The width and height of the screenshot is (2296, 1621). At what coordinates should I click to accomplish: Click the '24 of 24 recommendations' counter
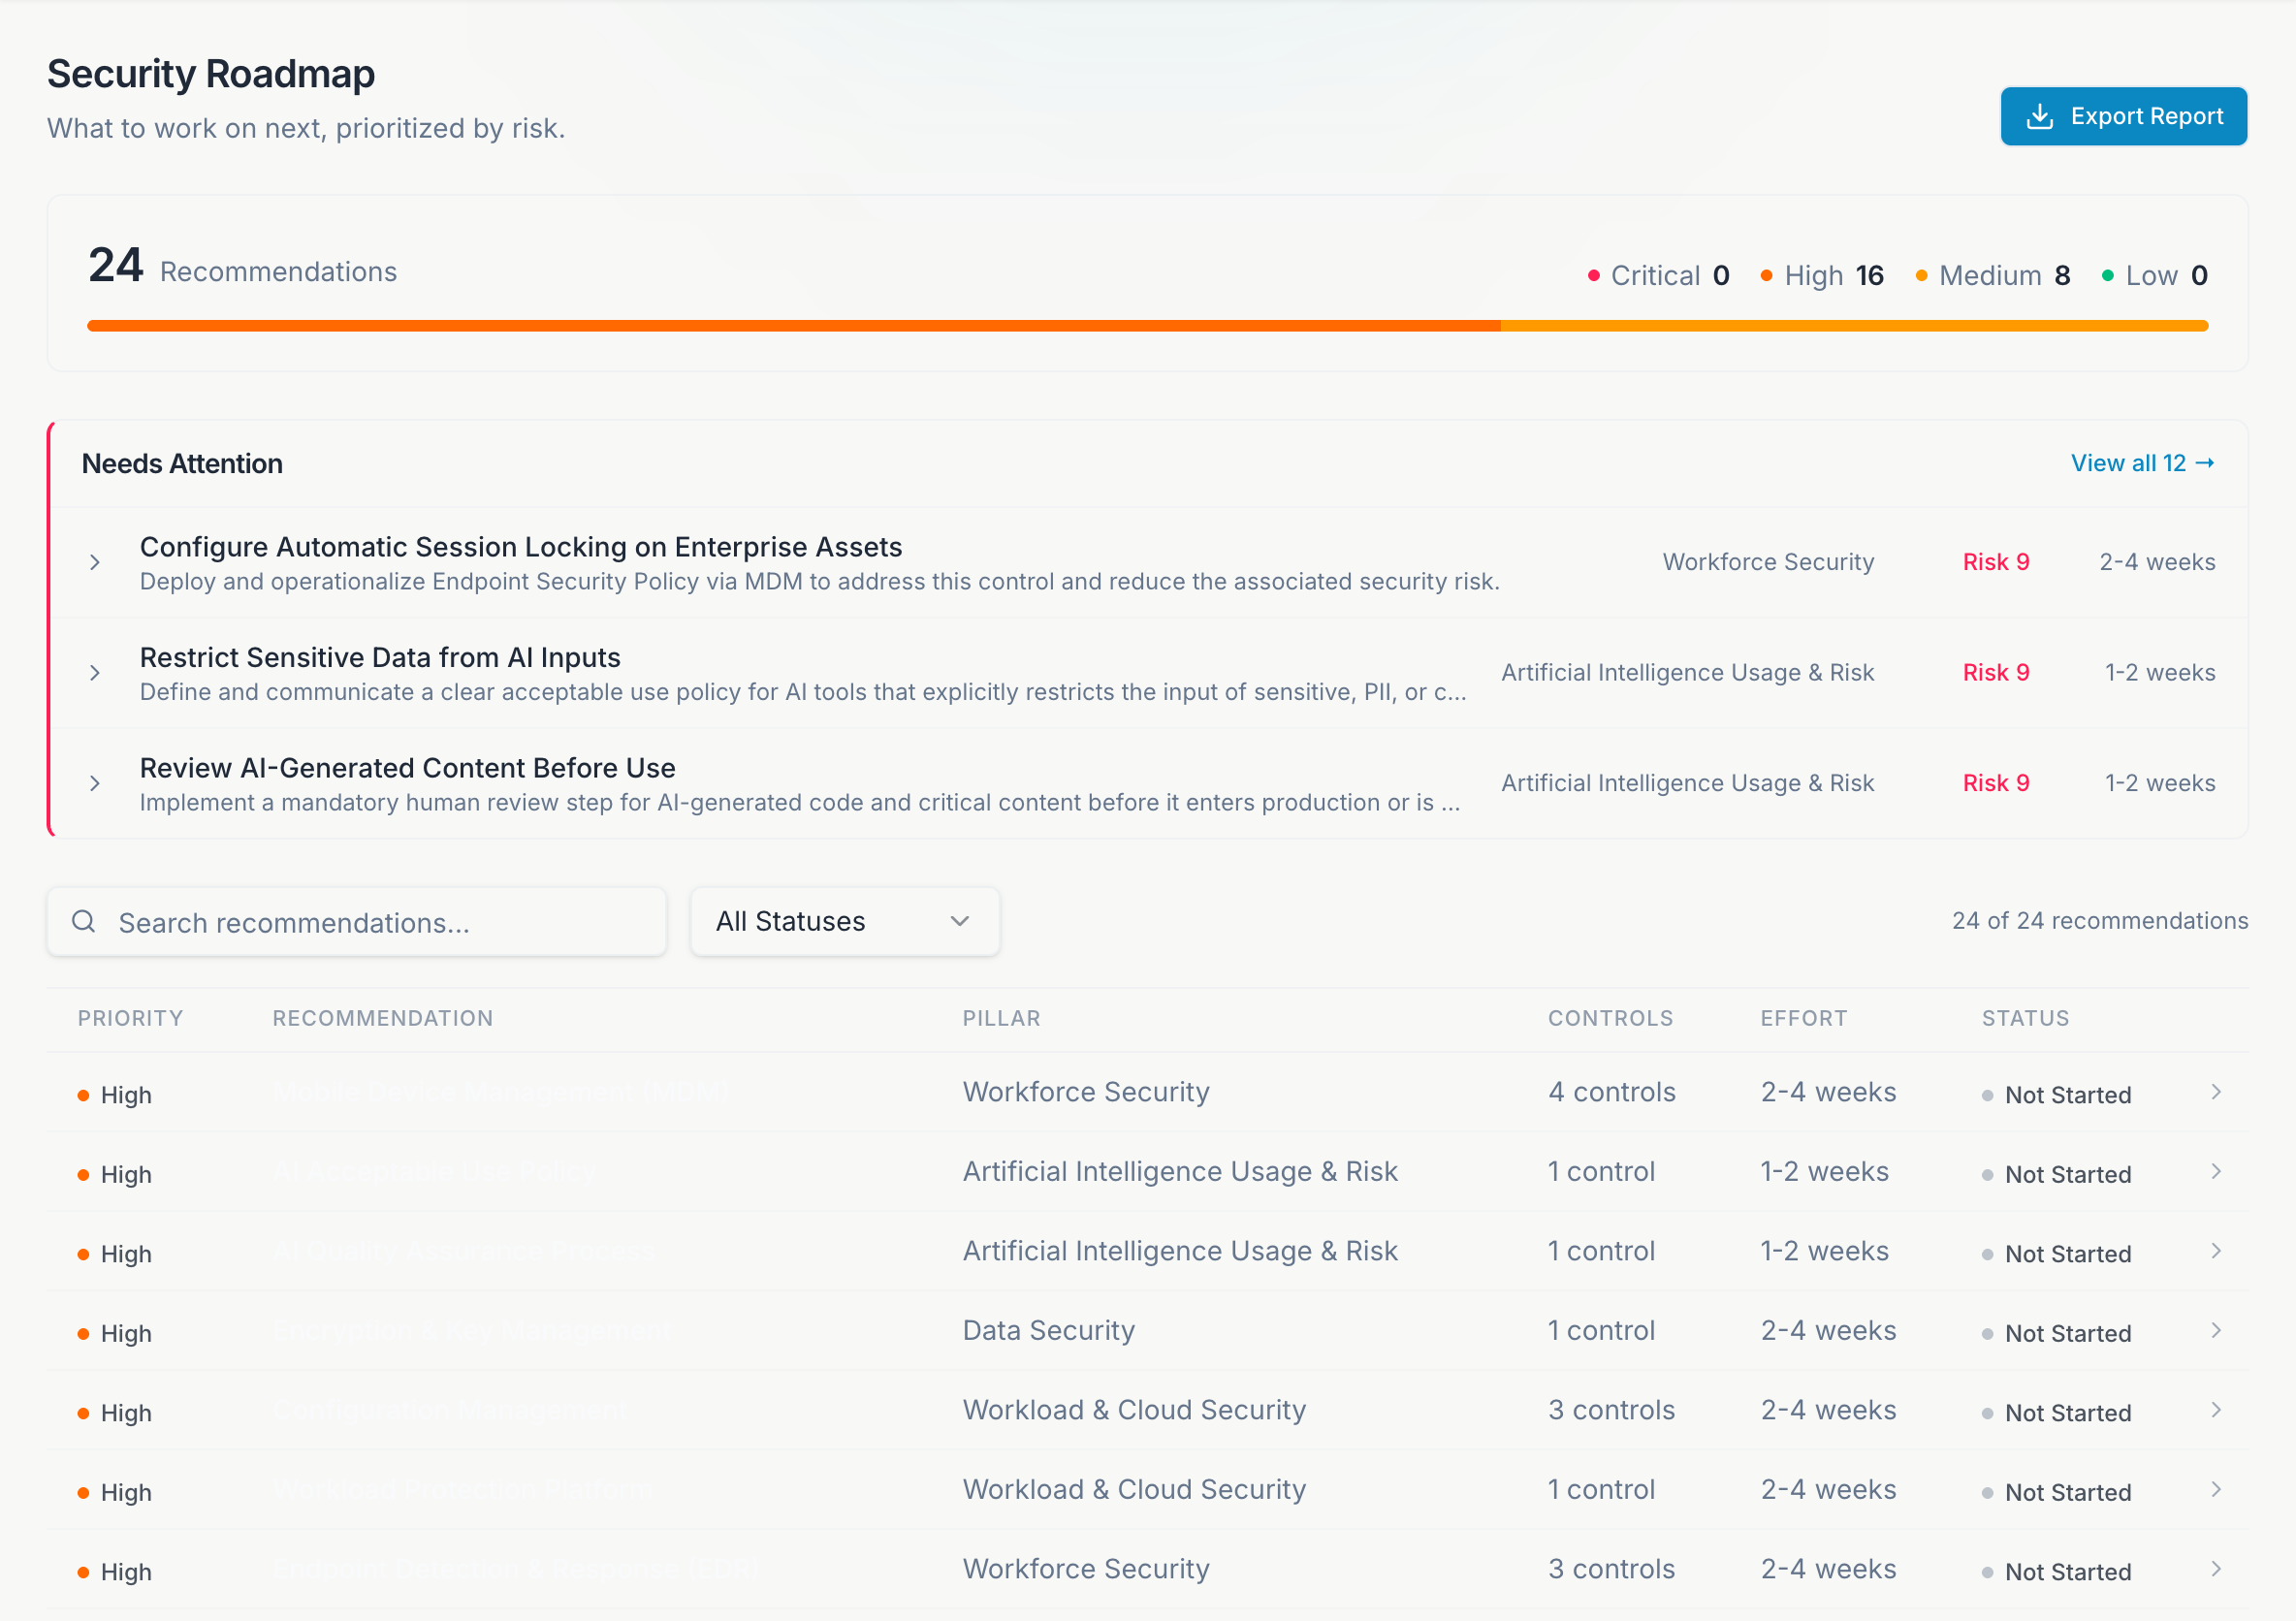[2100, 921]
